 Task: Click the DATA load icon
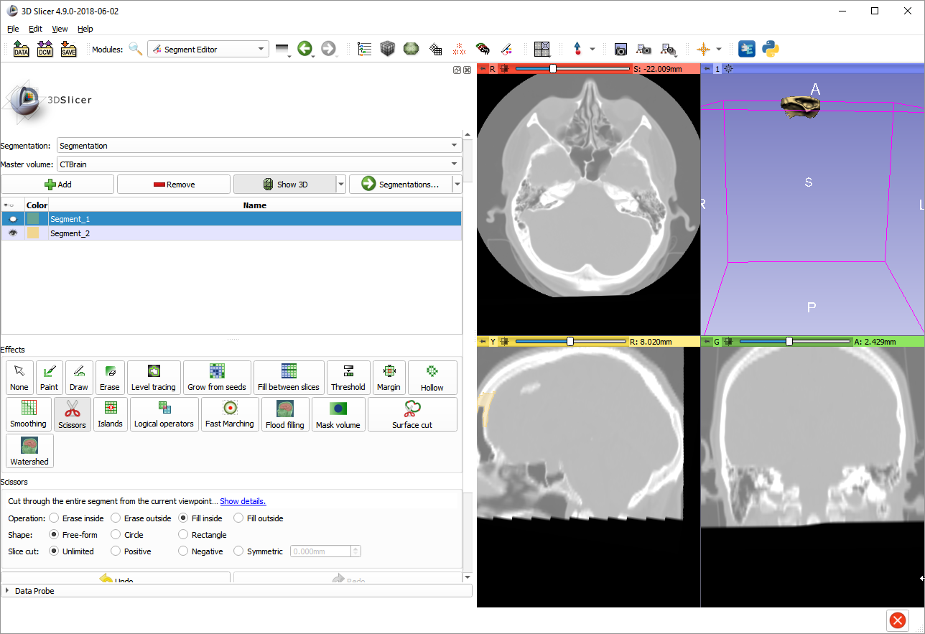(22, 49)
